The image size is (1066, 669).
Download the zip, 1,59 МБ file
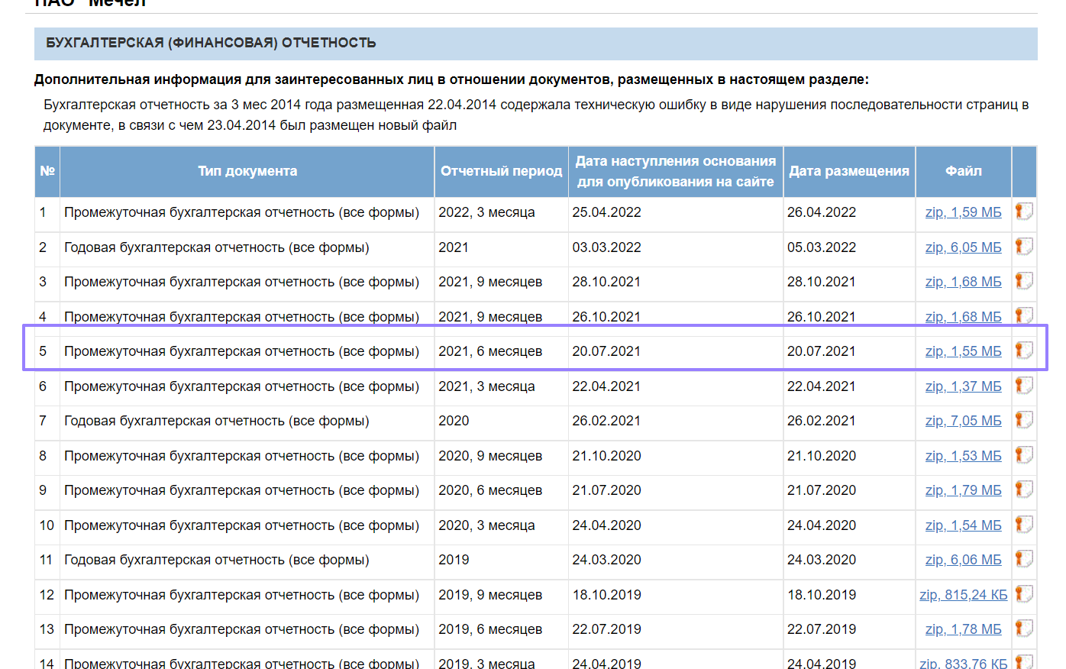(x=963, y=212)
